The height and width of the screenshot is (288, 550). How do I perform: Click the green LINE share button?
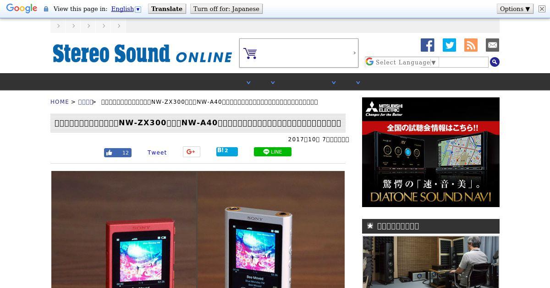click(x=273, y=152)
